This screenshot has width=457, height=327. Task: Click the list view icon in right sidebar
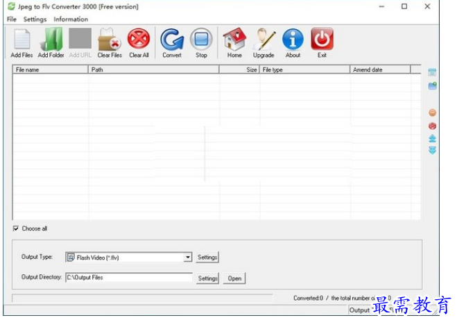point(432,72)
